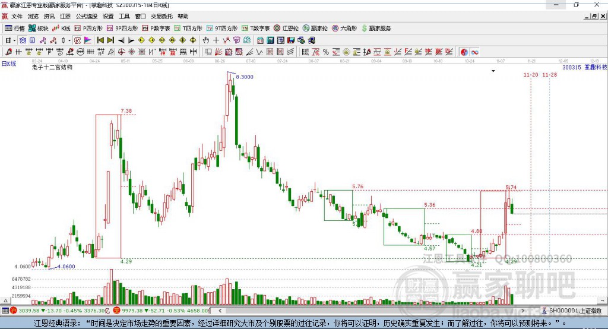Viewport: 608px width, 329px height.
Task: Open the 江恩轮 Gann wheel
Action: [286, 29]
